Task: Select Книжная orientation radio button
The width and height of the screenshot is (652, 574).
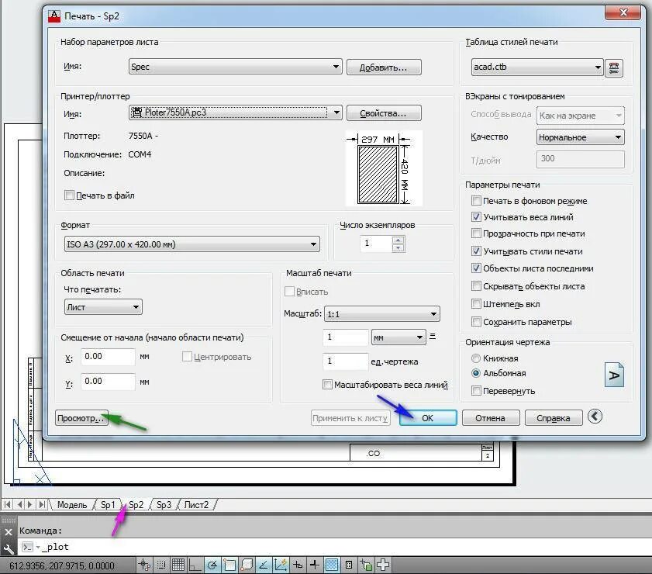Action: pyautogui.click(x=476, y=358)
